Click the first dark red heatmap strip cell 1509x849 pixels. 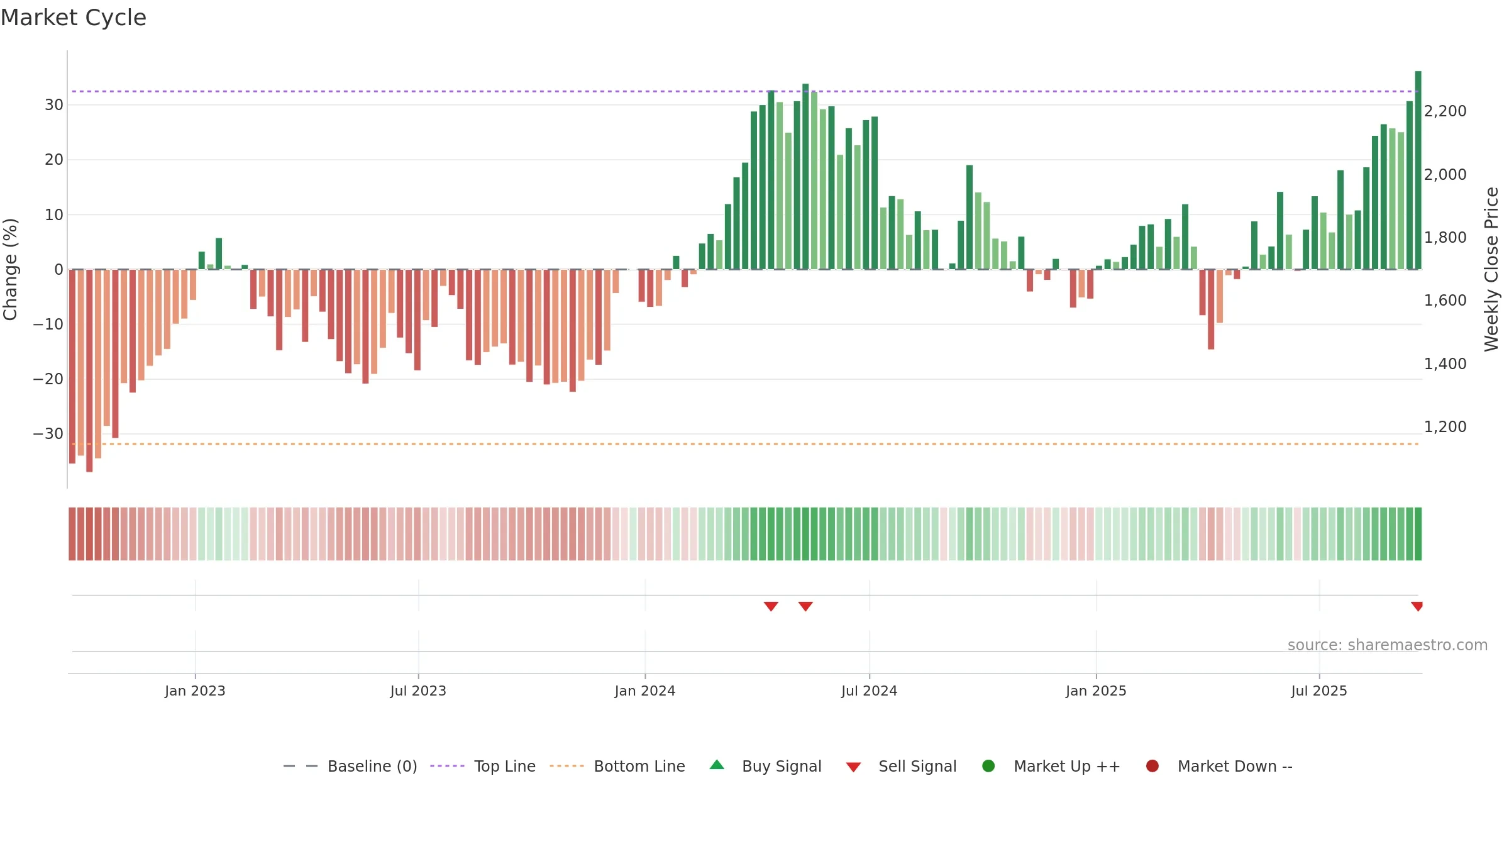(72, 533)
